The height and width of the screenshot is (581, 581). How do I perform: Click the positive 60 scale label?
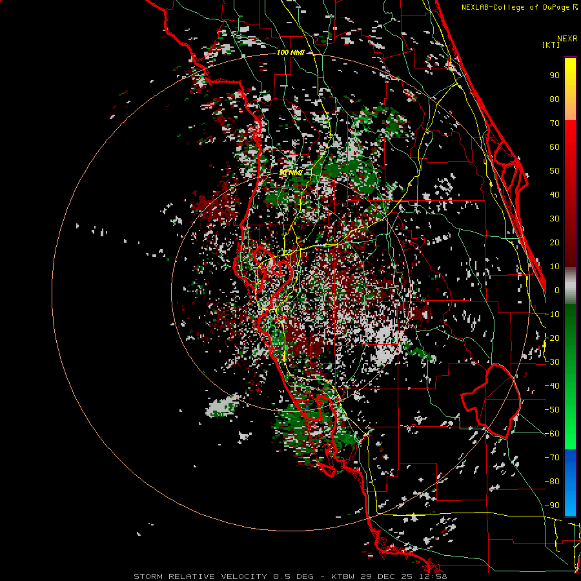pyautogui.click(x=555, y=147)
